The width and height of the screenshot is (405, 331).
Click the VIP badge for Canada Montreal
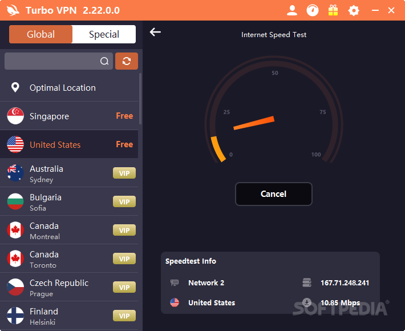point(124,230)
